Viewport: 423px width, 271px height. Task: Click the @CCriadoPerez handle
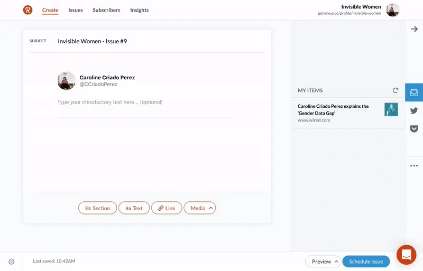[x=98, y=84]
